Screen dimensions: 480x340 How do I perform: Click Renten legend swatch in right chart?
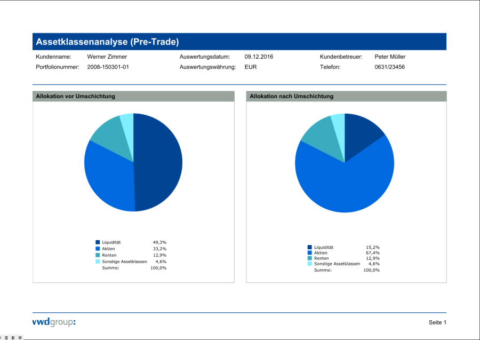[x=309, y=258]
